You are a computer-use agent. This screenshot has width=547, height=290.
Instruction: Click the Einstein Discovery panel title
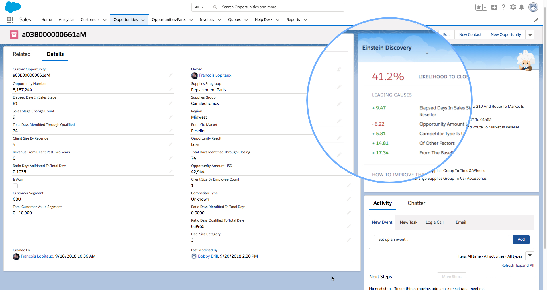pos(387,48)
